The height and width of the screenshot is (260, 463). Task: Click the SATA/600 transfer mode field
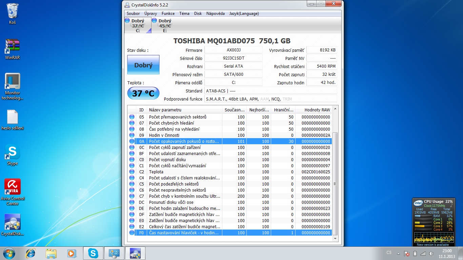point(234,74)
